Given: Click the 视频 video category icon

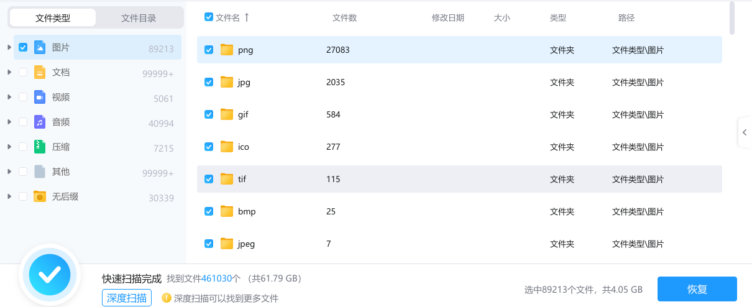Looking at the screenshot, I should (40, 97).
